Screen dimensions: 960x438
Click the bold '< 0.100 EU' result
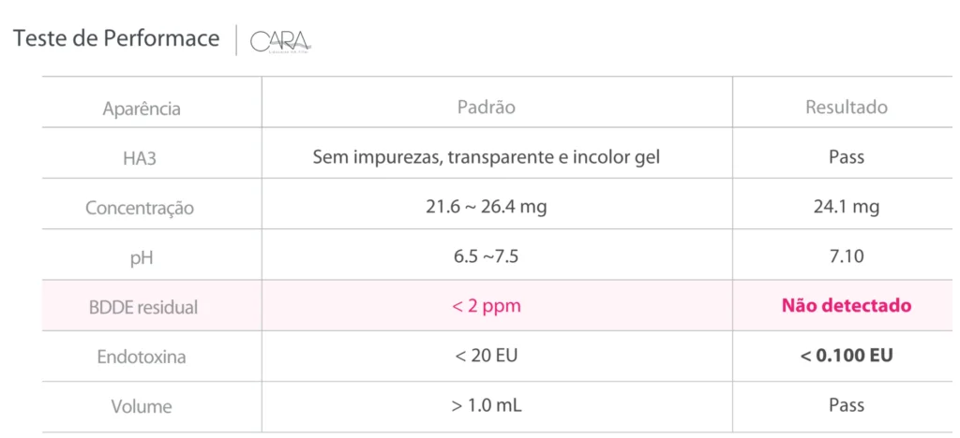pos(847,356)
